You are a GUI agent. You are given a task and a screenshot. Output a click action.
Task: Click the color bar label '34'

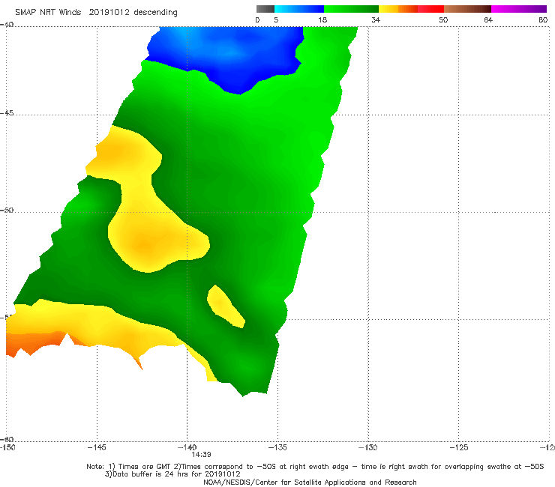(376, 19)
